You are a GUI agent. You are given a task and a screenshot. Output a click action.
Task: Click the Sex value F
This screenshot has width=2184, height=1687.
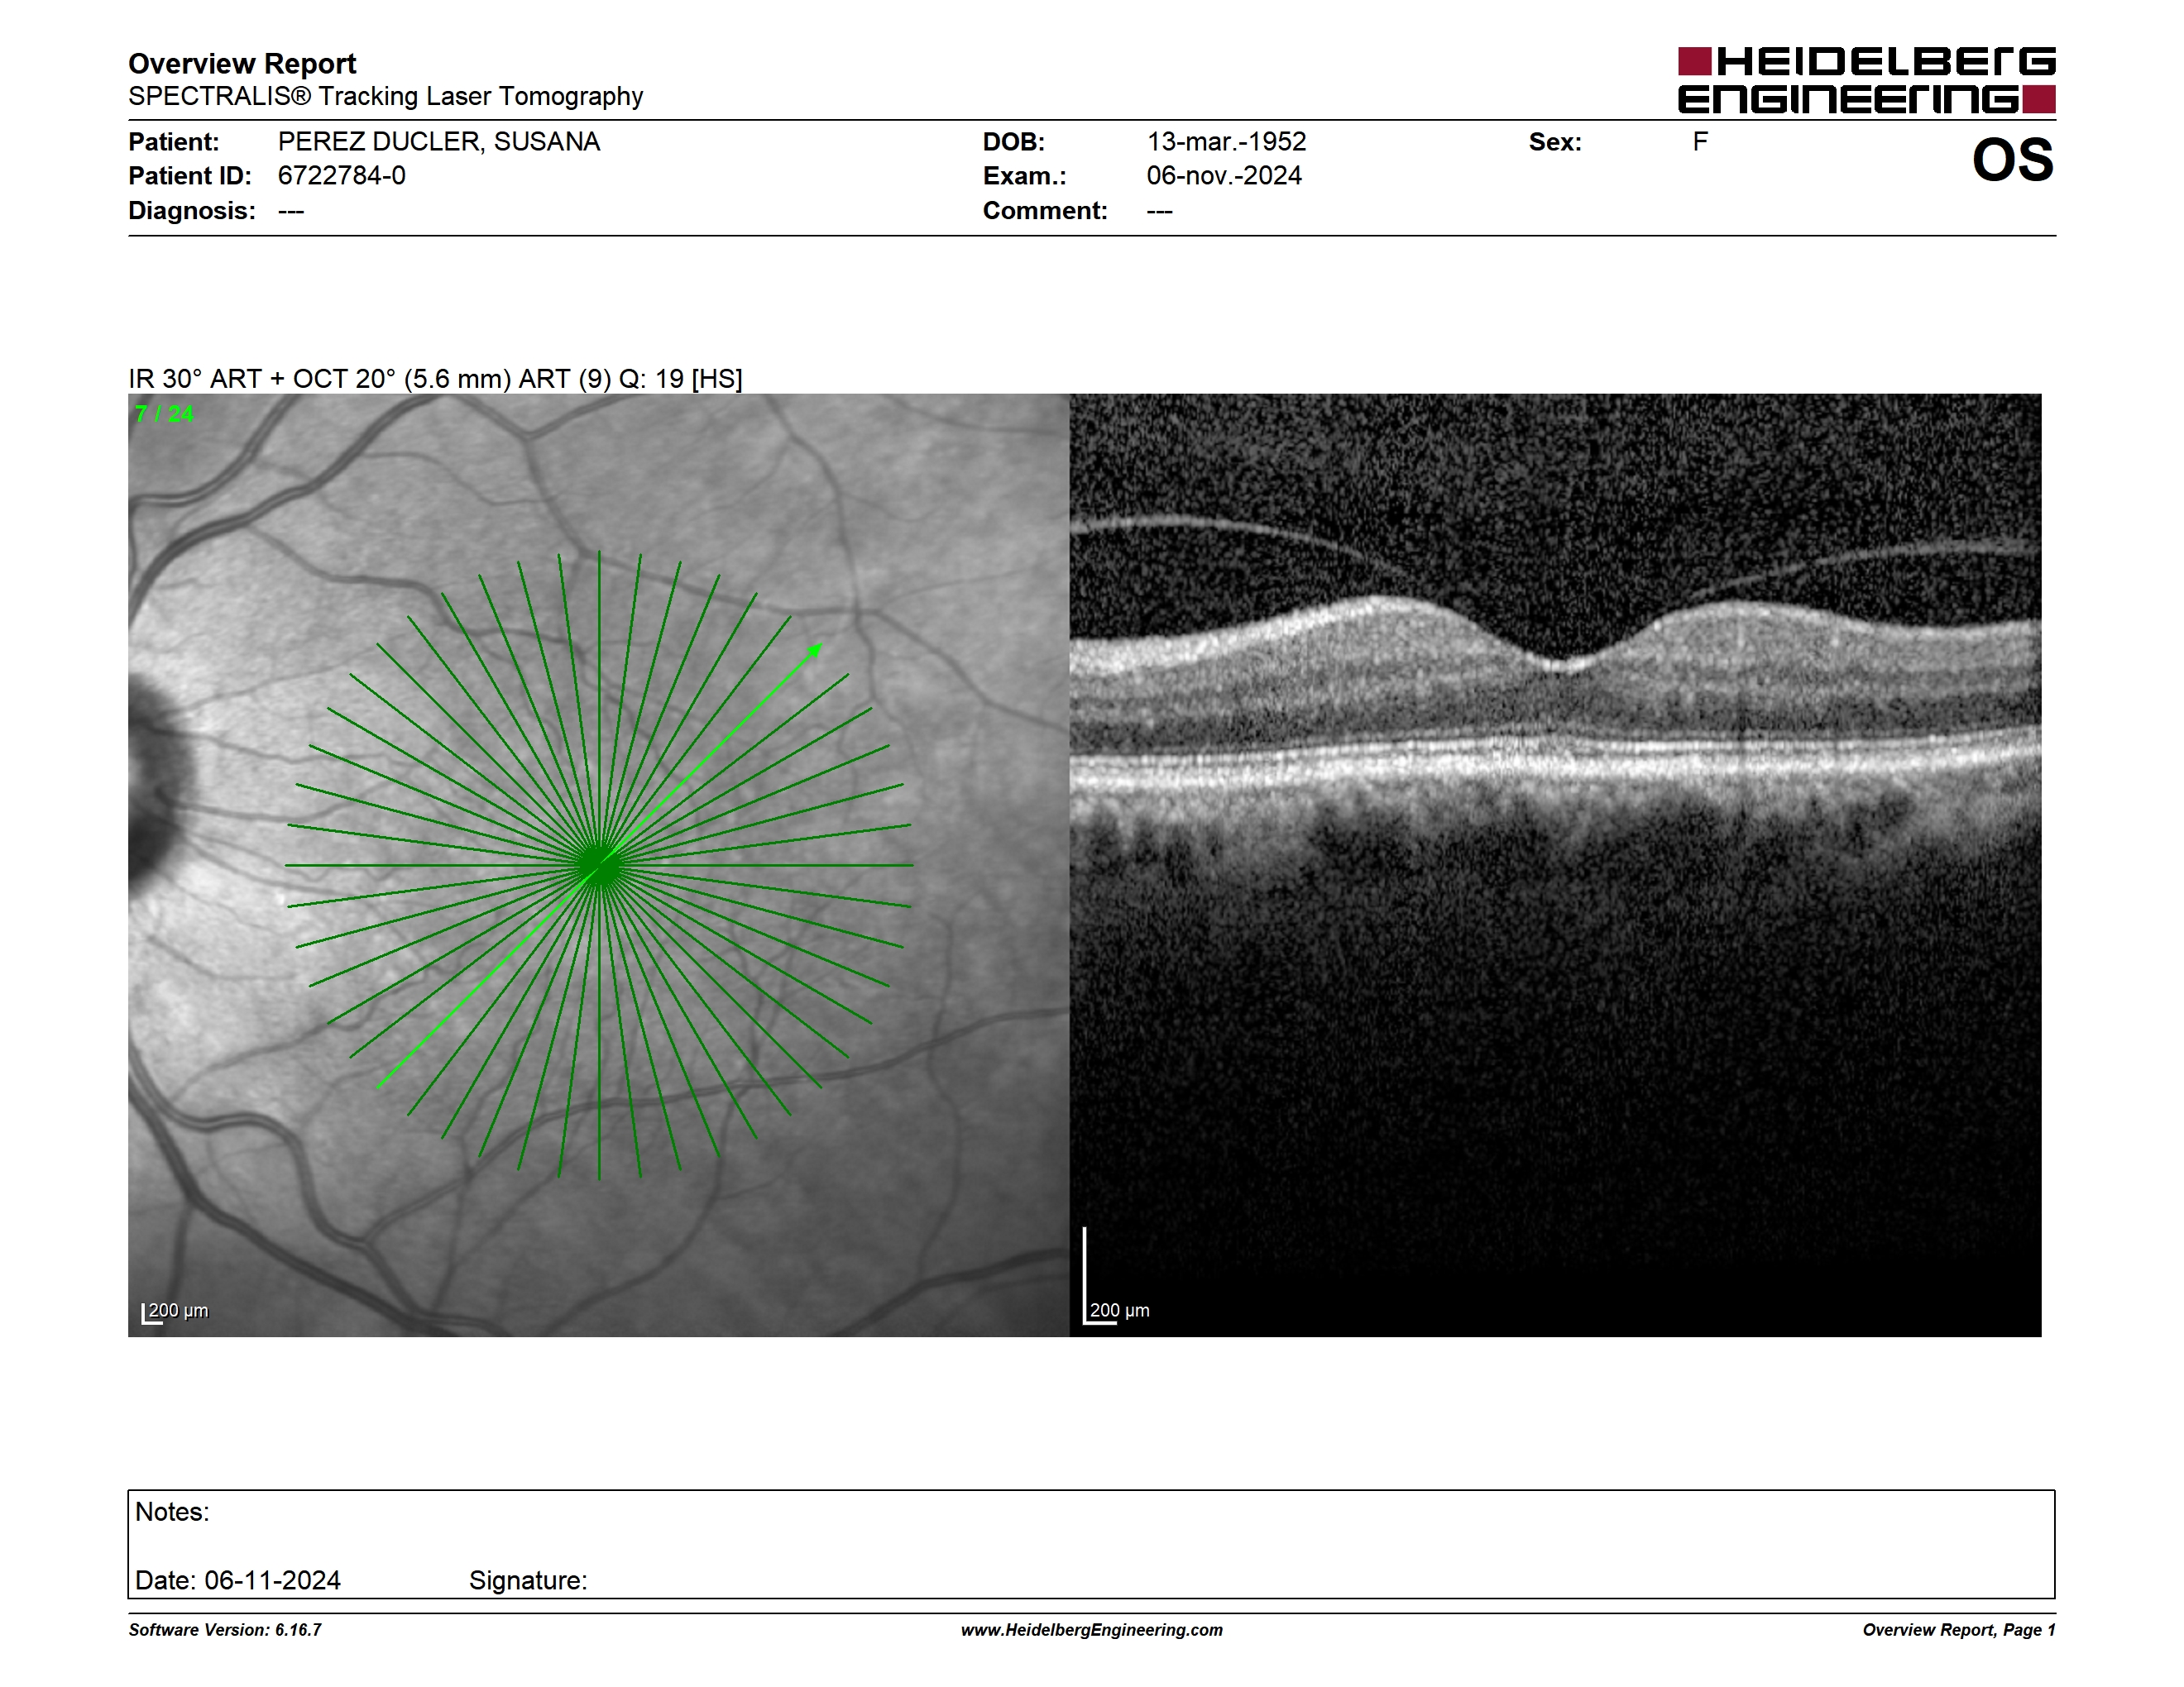(1700, 142)
